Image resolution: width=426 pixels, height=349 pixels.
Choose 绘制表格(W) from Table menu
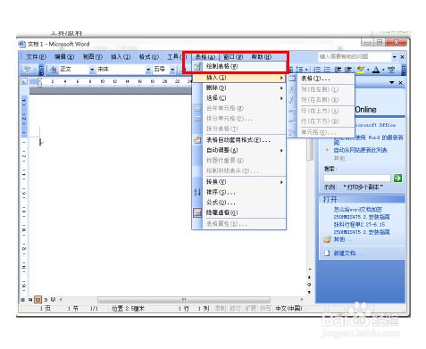tap(238, 67)
